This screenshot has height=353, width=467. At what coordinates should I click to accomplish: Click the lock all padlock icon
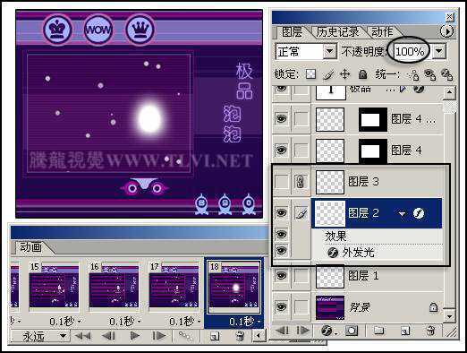click(362, 74)
